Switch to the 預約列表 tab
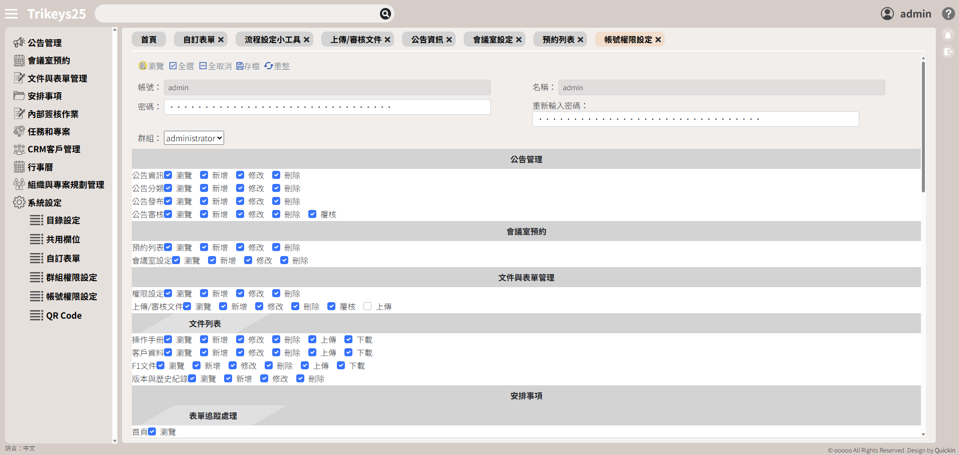Viewport: 959px width, 455px height. pos(558,40)
